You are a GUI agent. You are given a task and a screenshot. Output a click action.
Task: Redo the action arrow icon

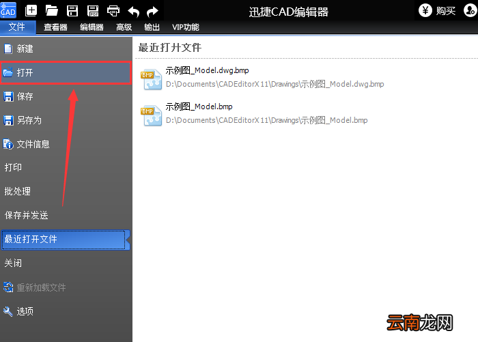[x=152, y=12]
